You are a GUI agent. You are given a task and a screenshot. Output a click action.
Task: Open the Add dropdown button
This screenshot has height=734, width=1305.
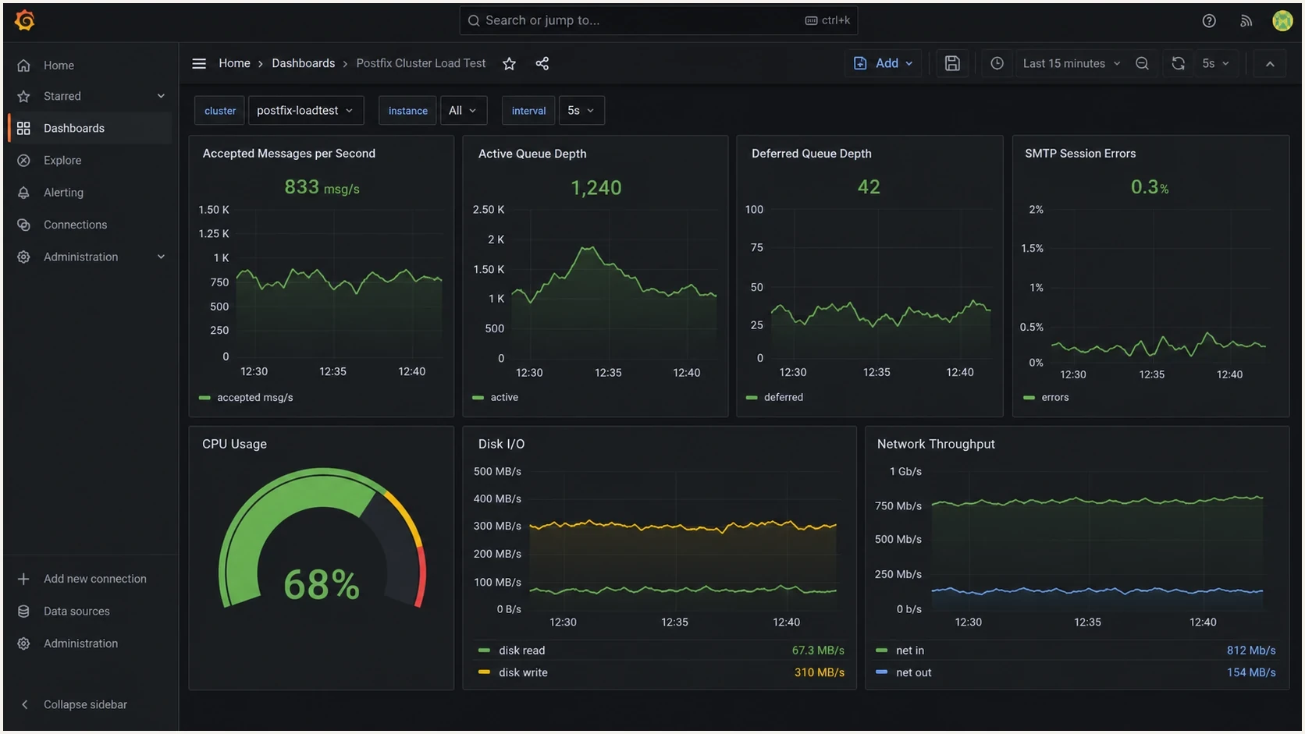(x=883, y=63)
